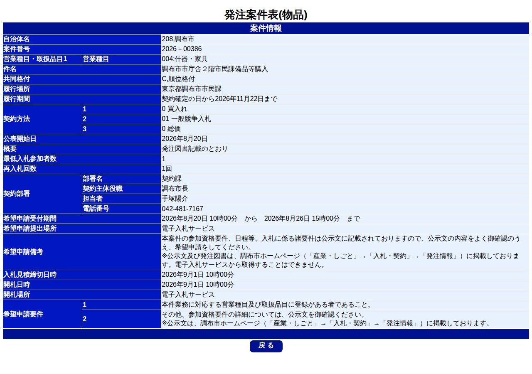Click submission place value beside 希望申請提出場所
The width and height of the screenshot is (532, 374).
coord(188,229)
